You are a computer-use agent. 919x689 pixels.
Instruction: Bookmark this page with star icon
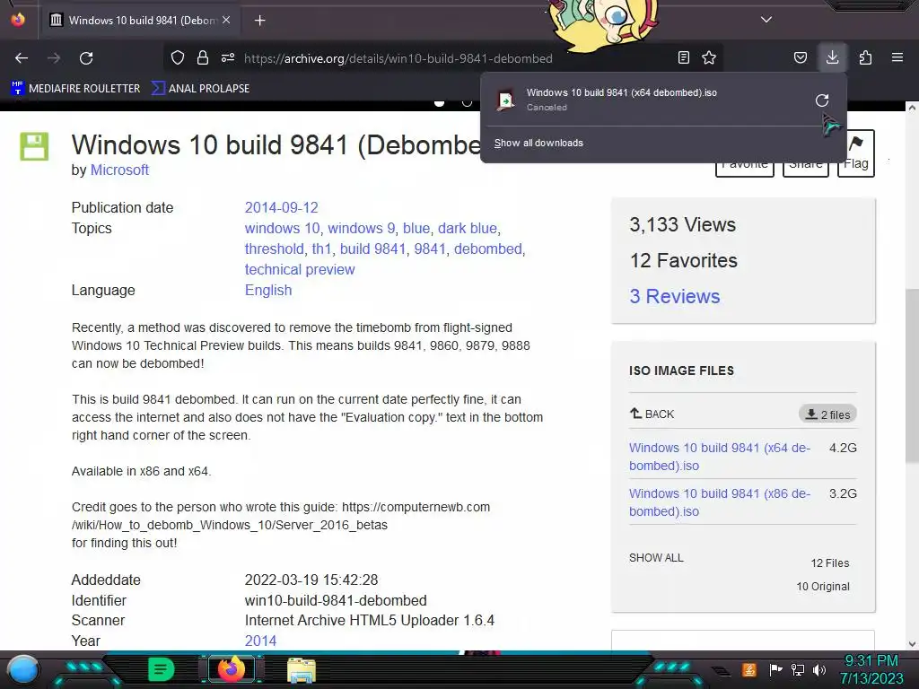[x=709, y=57]
